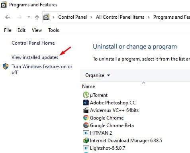This screenshot has width=190, height=153.
Task: Click the Programs and Features title bar icon
Action: [4, 5]
